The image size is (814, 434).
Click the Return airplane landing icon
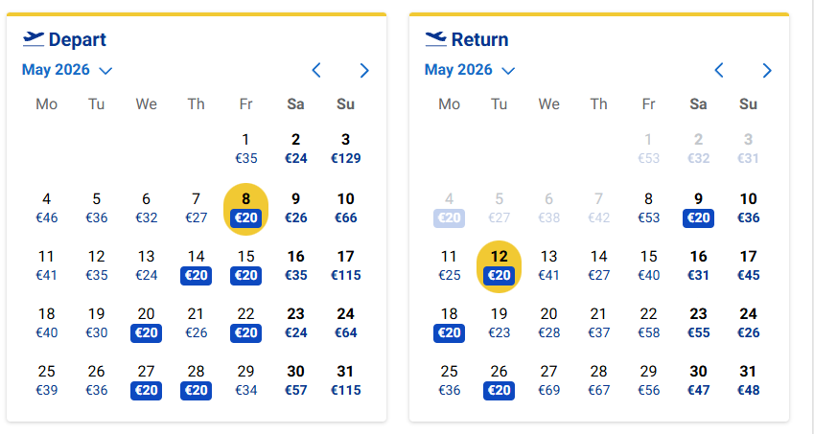pos(436,38)
